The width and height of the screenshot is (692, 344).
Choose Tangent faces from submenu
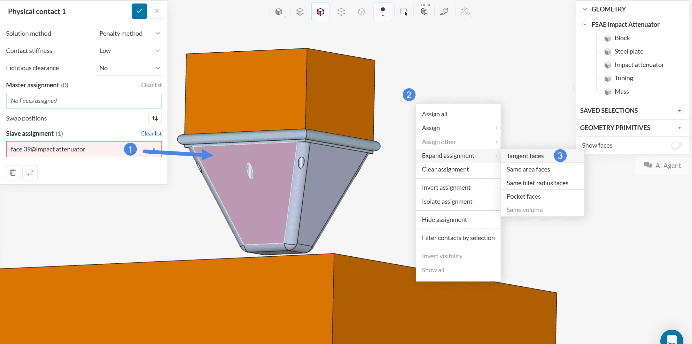click(x=525, y=156)
